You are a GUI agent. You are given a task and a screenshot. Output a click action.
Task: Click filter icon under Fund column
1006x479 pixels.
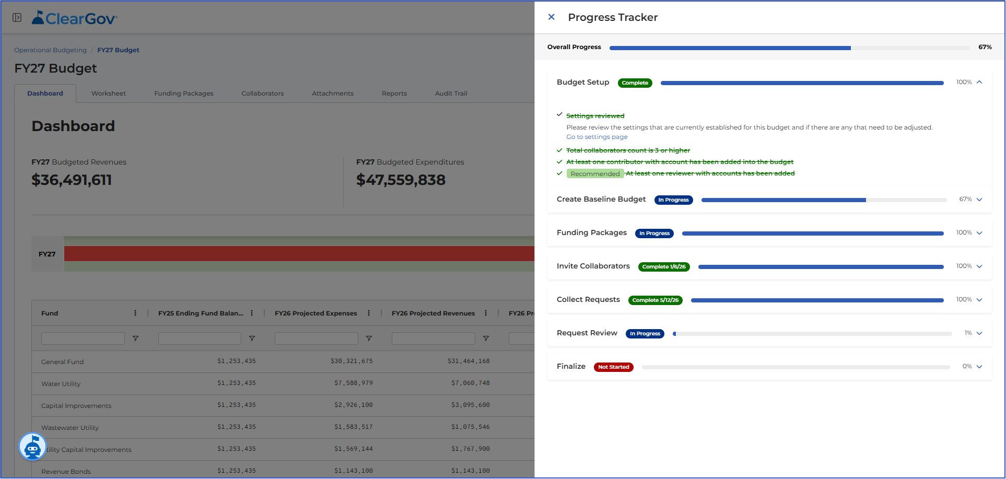(x=135, y=338)
